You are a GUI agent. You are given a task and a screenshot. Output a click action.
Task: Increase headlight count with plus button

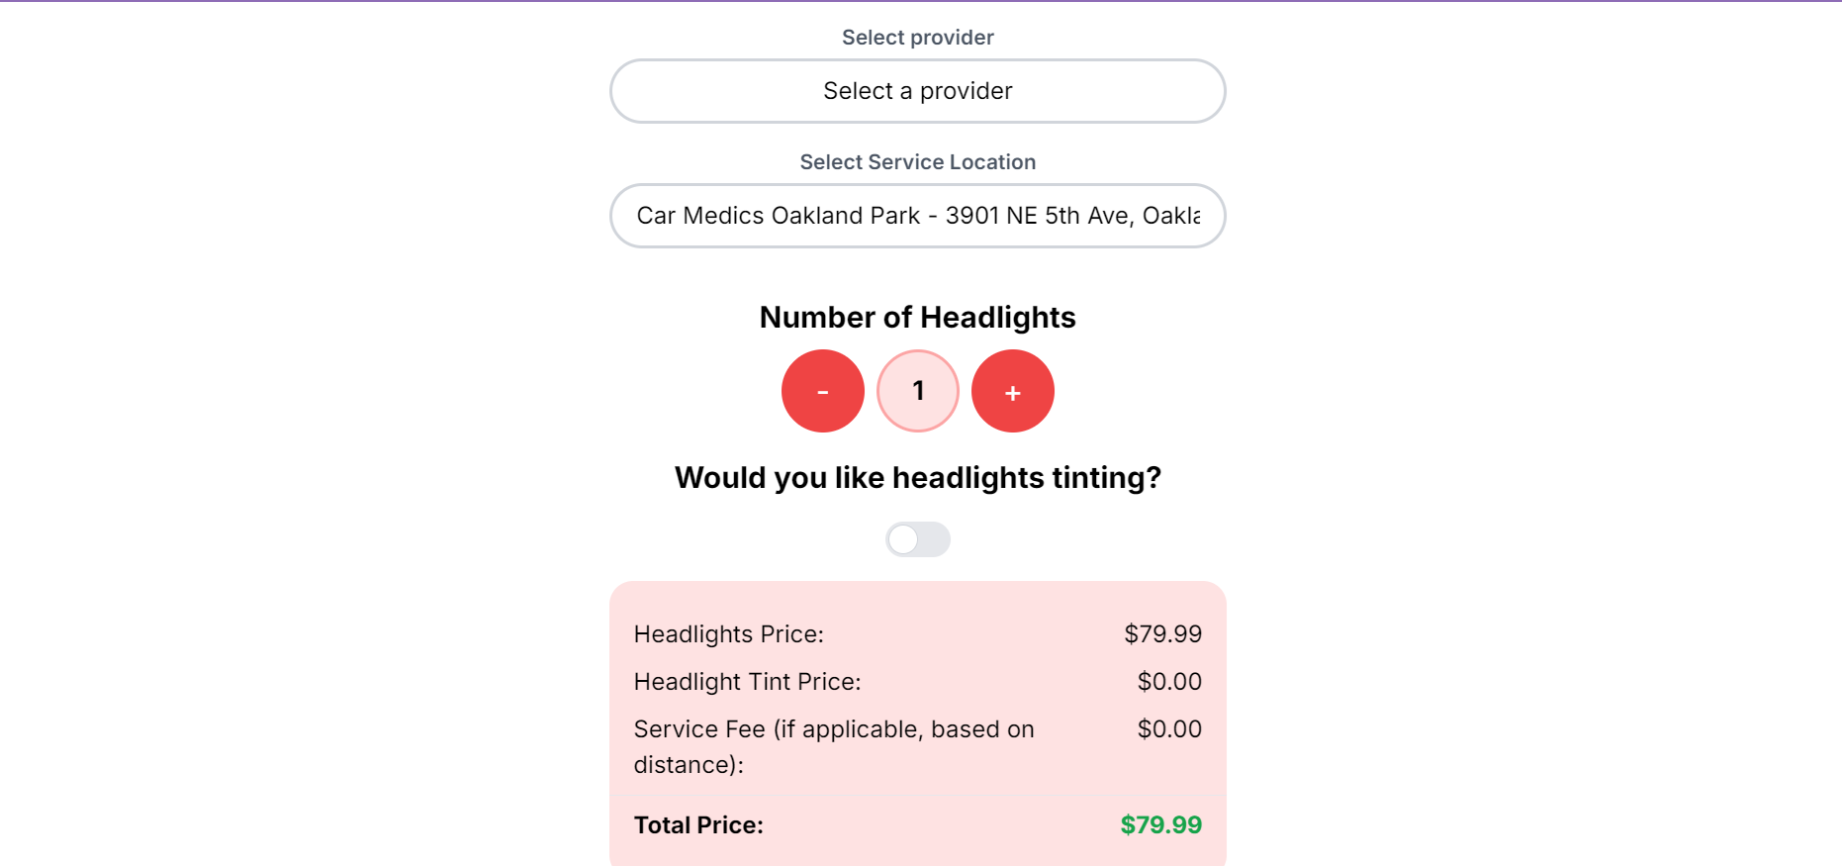click(1012, 391)
